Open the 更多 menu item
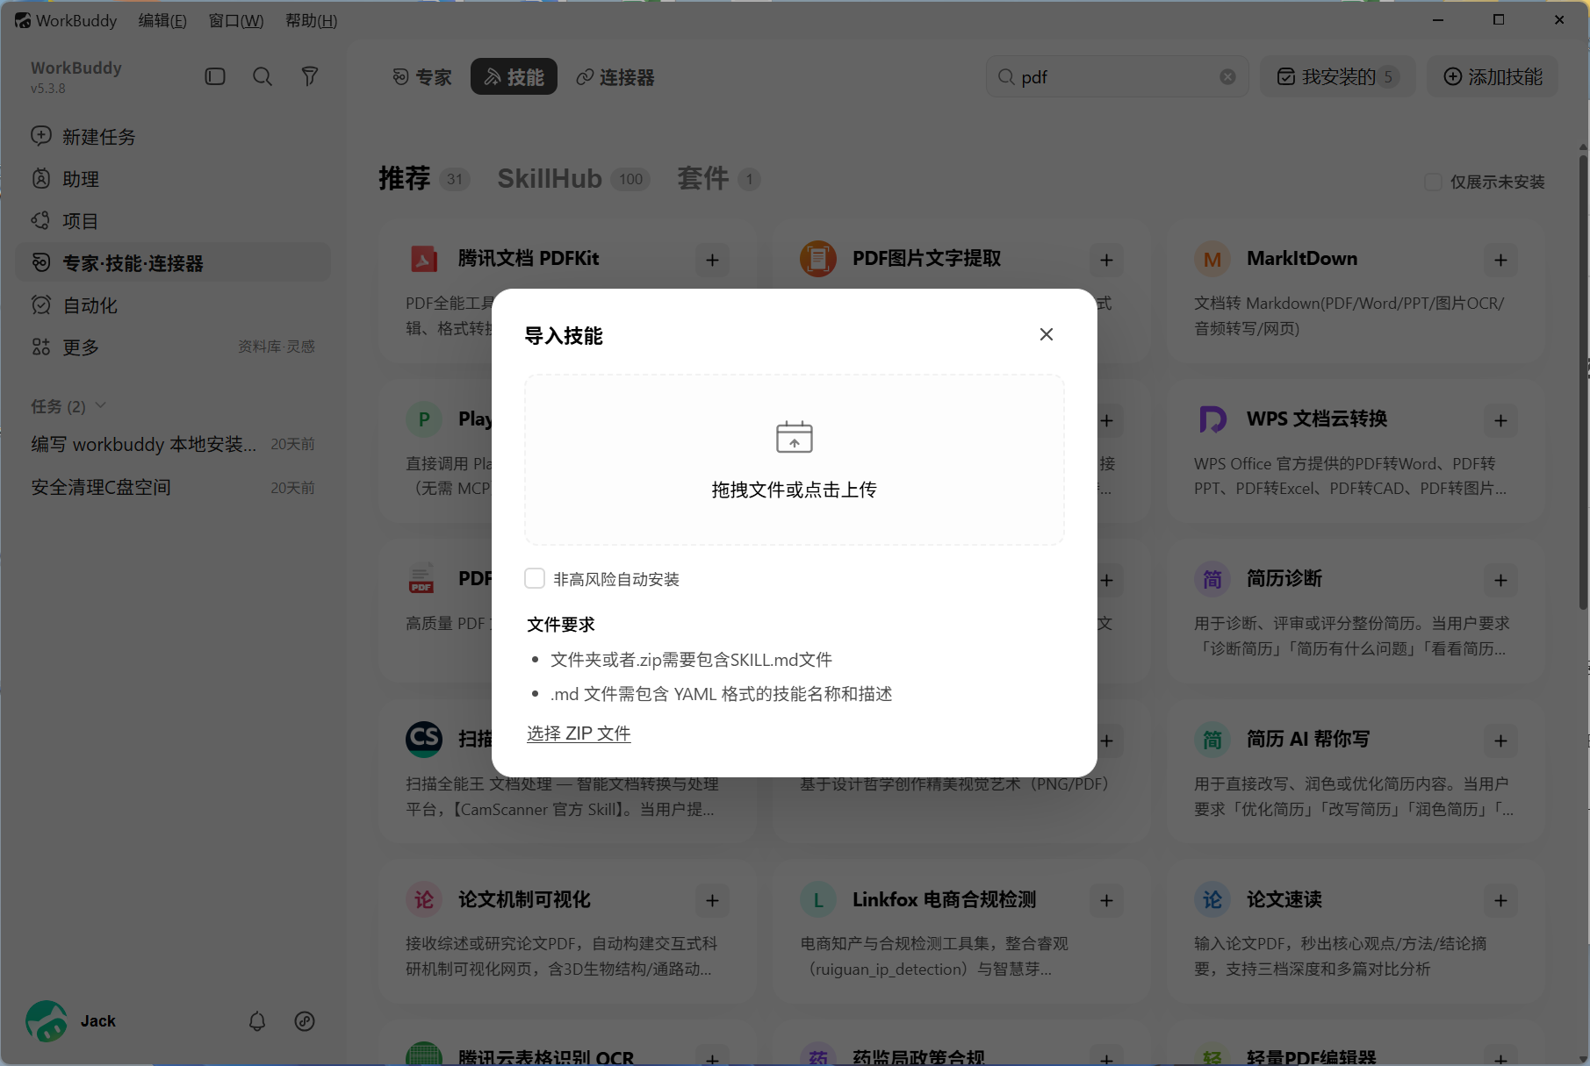This screenshot has height=1066, width=1590. pyautogui.click(x=81, y=347)
